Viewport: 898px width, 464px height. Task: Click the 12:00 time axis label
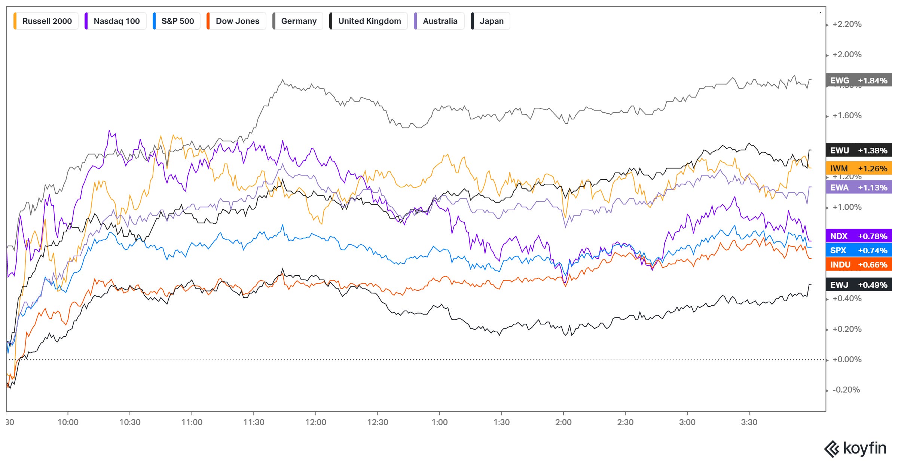(x=315, y=422)
